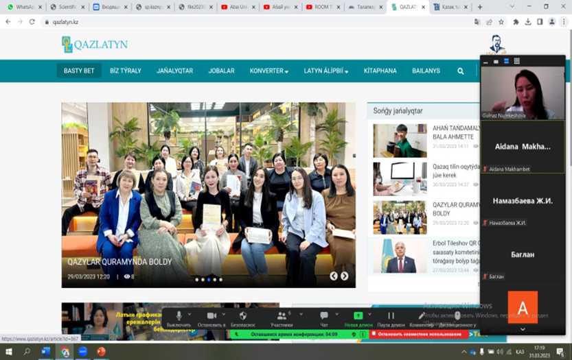Viewport: 572px width, 360px height.
Task: Click the green New Share icon
Action: pos(358,316)
